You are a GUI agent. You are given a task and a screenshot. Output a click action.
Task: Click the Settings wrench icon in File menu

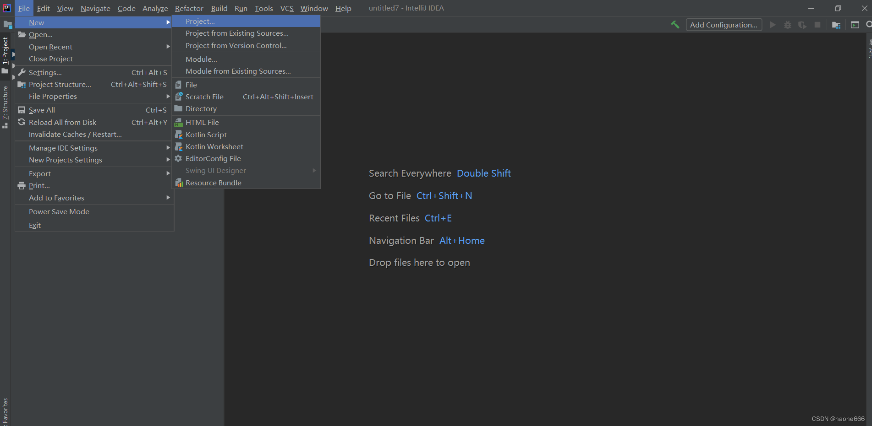[22, 72]
